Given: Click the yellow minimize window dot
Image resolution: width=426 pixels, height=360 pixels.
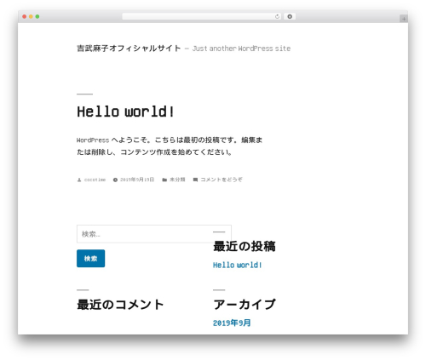Looking at the screenshot, I should 31,16.
